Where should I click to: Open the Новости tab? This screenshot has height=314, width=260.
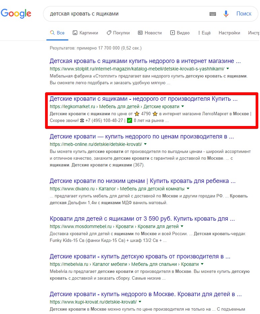click(x=150, y=33)
